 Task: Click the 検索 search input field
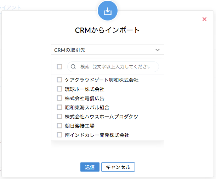(115, 67)
